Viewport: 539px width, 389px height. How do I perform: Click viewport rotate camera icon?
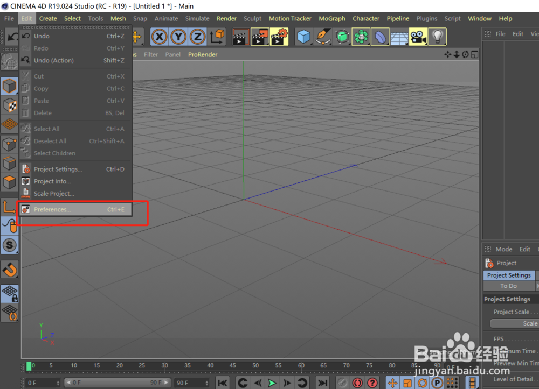click(x=466, y=54)
